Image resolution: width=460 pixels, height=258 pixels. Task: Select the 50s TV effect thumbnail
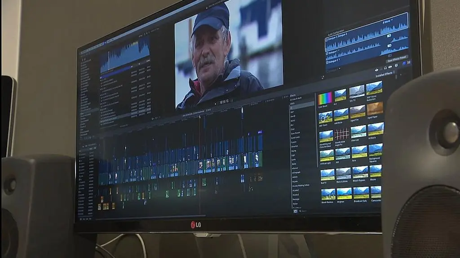[357, 92]
